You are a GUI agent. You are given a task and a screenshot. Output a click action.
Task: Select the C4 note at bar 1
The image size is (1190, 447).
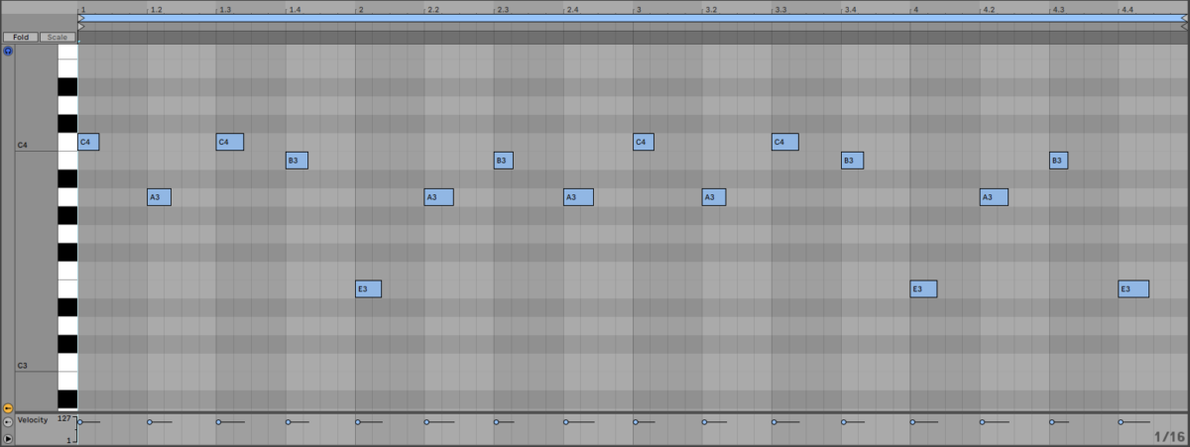click(x=88, y=142)
